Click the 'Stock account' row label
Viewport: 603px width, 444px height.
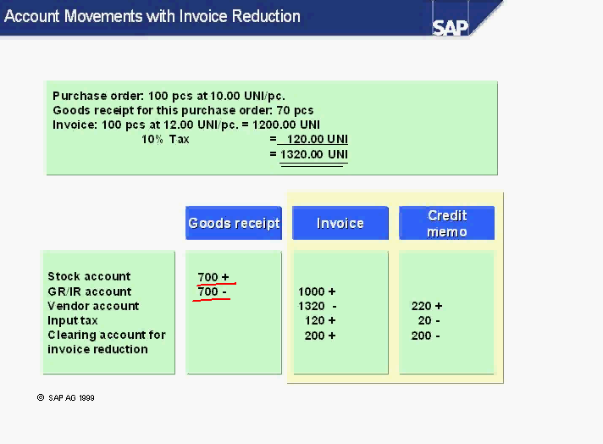coord(89,276)
